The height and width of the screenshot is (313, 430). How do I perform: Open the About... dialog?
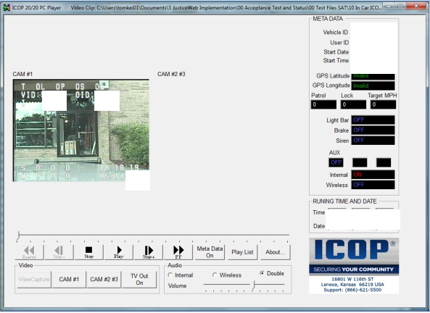(275, 252)
